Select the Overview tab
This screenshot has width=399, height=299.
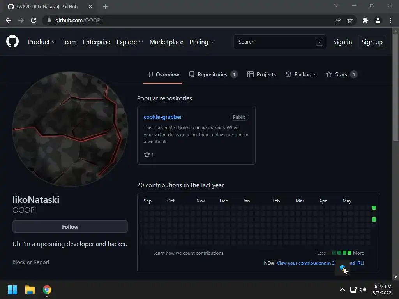click(x=163, y=74)
